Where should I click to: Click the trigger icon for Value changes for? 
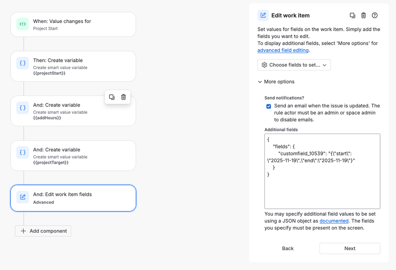click(23, 24)
